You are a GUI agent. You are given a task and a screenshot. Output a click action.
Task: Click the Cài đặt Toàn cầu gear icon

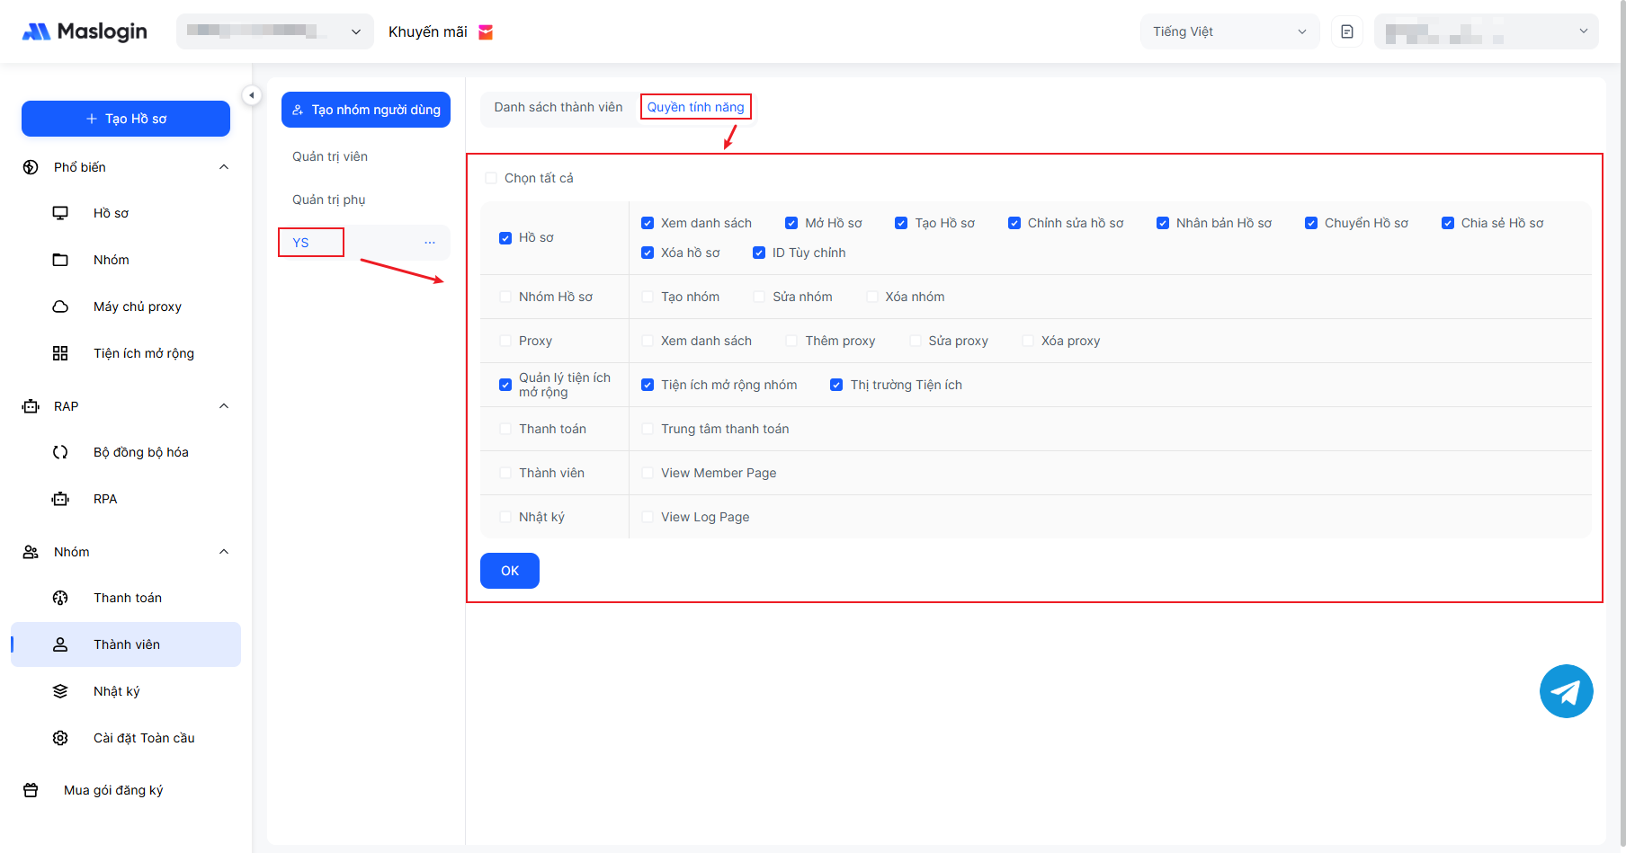(60, 738)
